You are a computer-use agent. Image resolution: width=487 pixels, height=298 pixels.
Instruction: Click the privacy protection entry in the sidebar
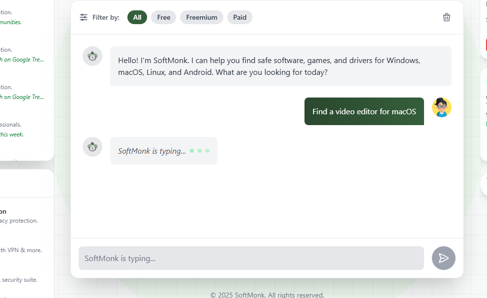tap(19, 221)
